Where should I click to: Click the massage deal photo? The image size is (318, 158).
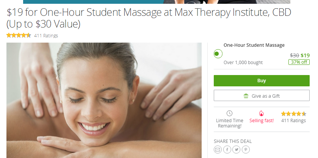tap(104, 100)
